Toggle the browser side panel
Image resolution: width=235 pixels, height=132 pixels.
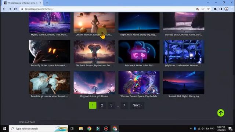tap(221, 9)
